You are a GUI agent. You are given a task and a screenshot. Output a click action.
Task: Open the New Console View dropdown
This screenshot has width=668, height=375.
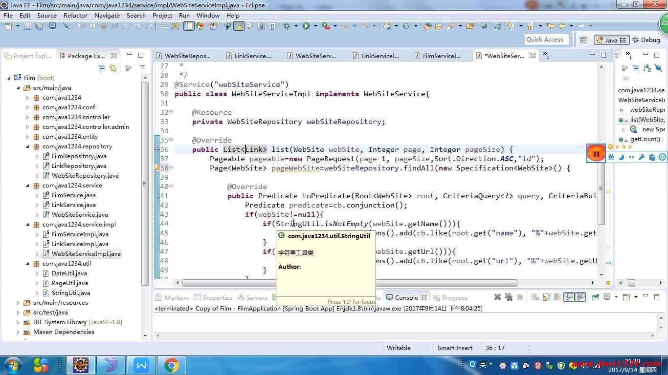tap(636, 297)
